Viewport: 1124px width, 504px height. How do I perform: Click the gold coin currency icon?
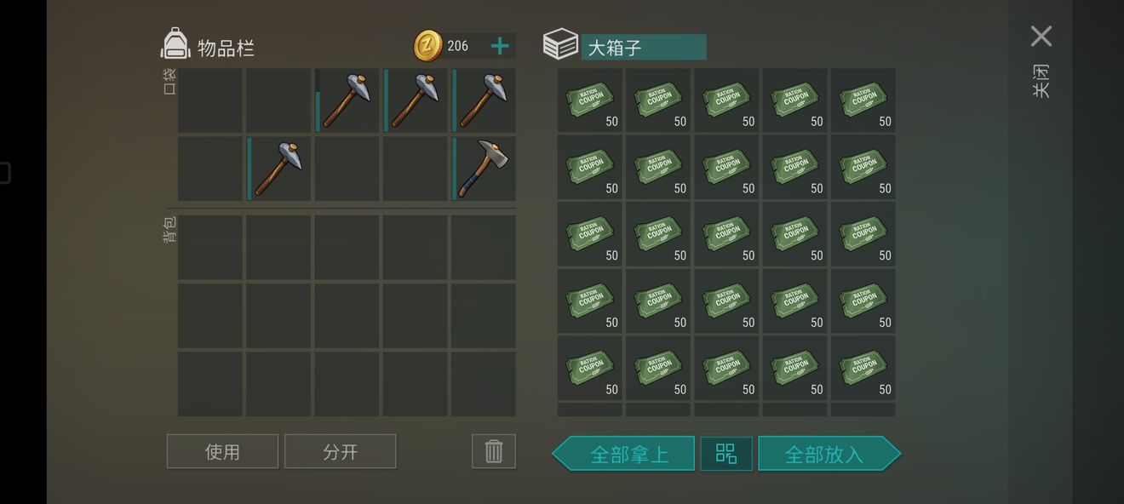coord(428,46)
